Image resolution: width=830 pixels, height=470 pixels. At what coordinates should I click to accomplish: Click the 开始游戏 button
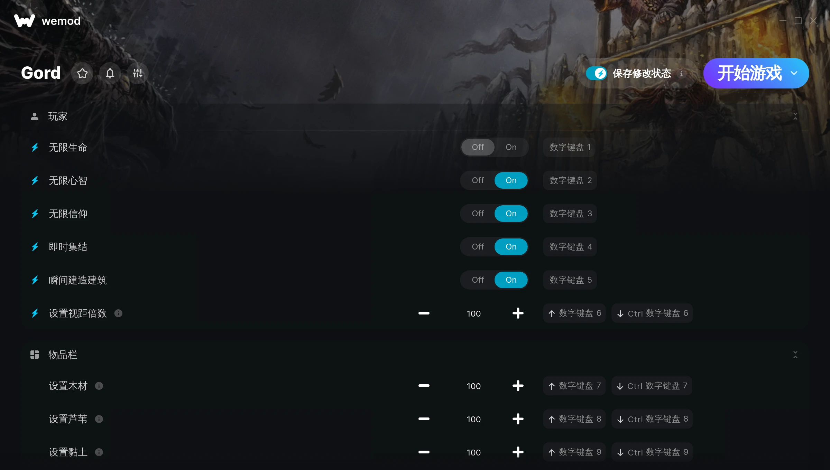(749, 73)
